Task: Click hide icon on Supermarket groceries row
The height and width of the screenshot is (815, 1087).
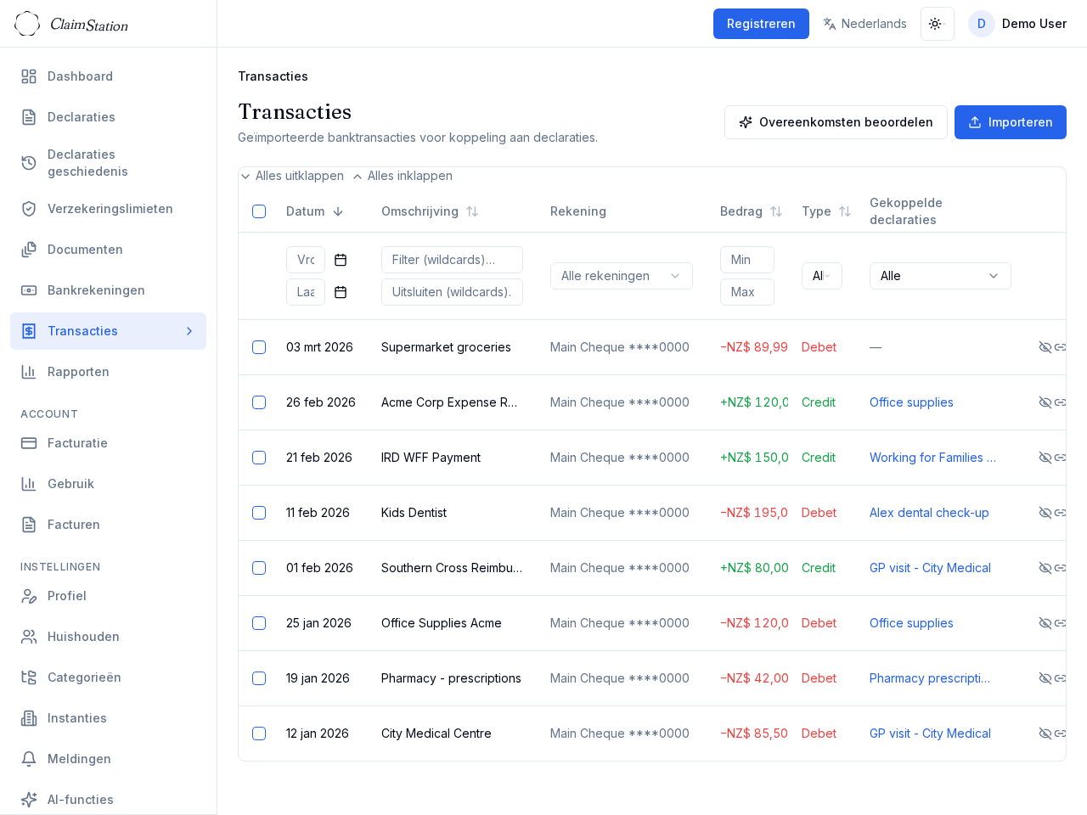Action: click(1045, 347)
